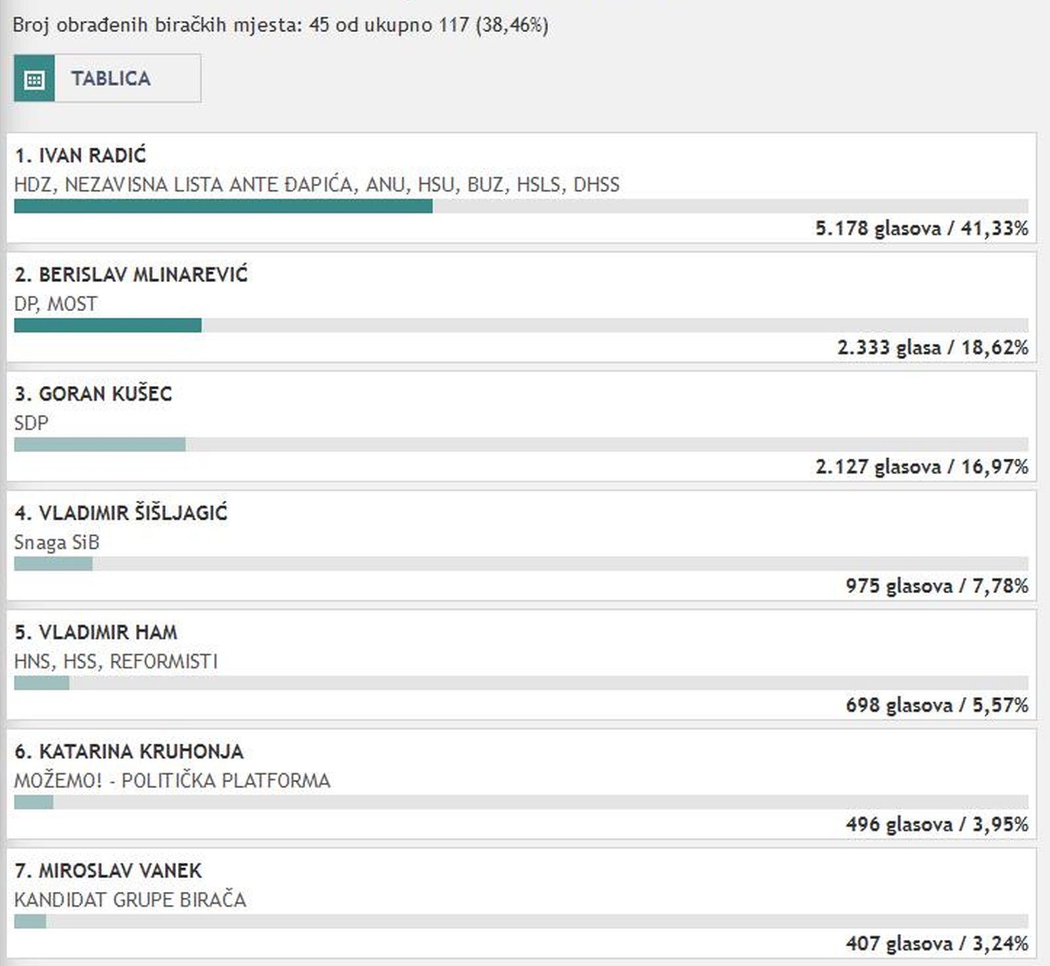This screenshot has width=1050, height=966.
Task: Click the DP, MOST party label
Action: [56, 304]
